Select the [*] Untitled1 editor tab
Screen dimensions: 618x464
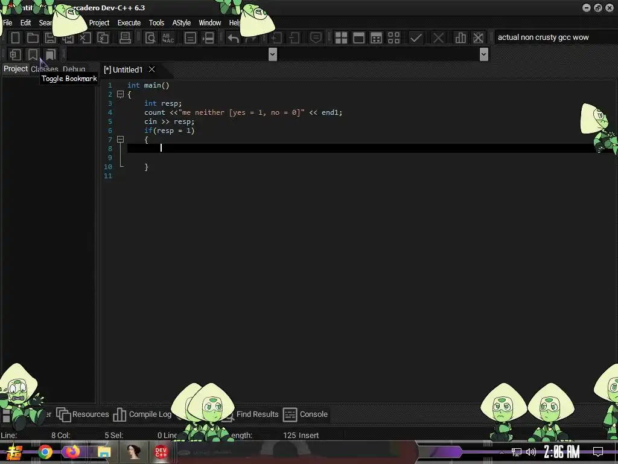123,70
